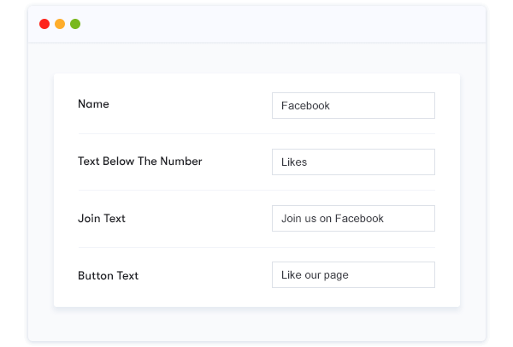Click the word Facebook in Join Text input
Viewport: 513px width, 347px height.
(x=359, y=219)
